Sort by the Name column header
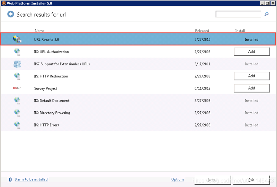 [x=40, y=31]
